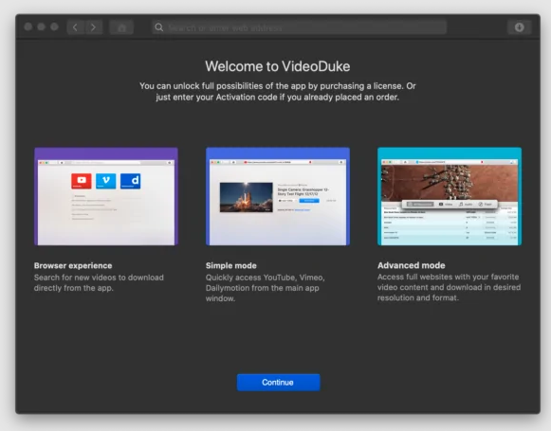Click the rocket launch video thumbnail

coord(246,197)
